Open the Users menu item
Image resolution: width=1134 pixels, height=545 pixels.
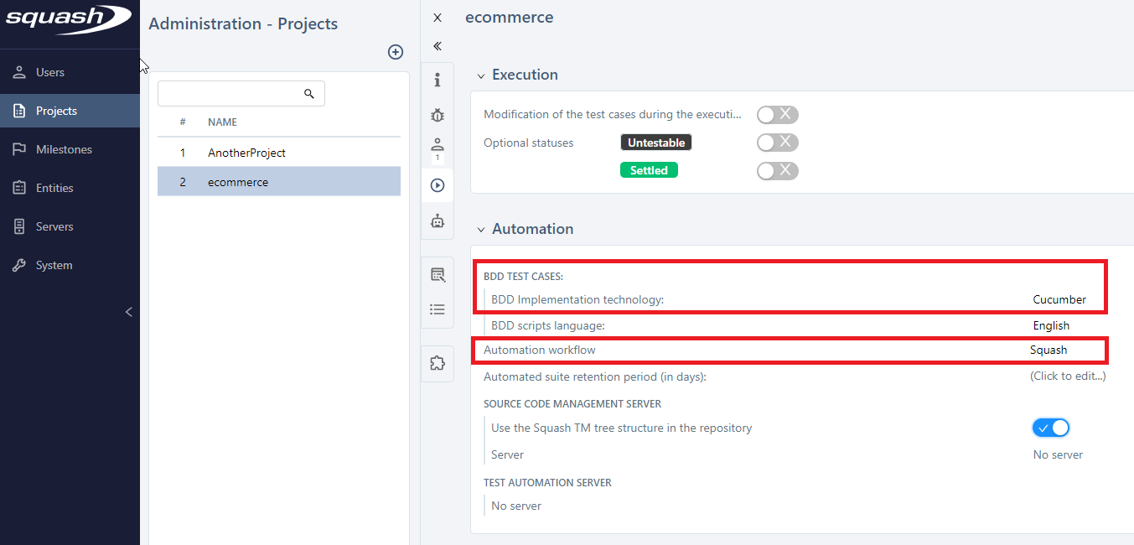coord(50,72)
